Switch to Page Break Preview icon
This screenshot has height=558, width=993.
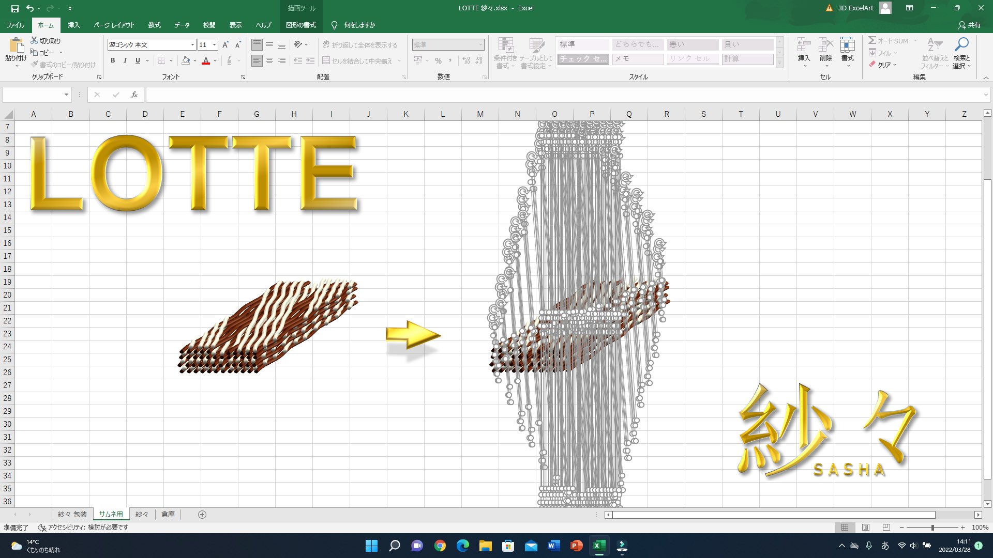(886, 528)
